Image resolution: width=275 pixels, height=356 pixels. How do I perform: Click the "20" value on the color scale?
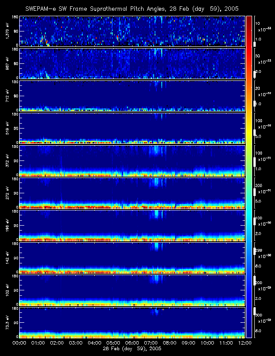[x=257, y=89]
